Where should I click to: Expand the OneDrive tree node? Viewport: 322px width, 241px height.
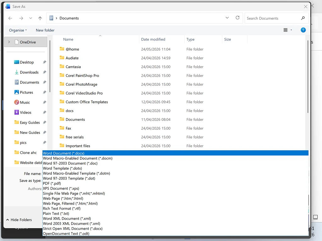pyautogui.click(x=9, y=42)
